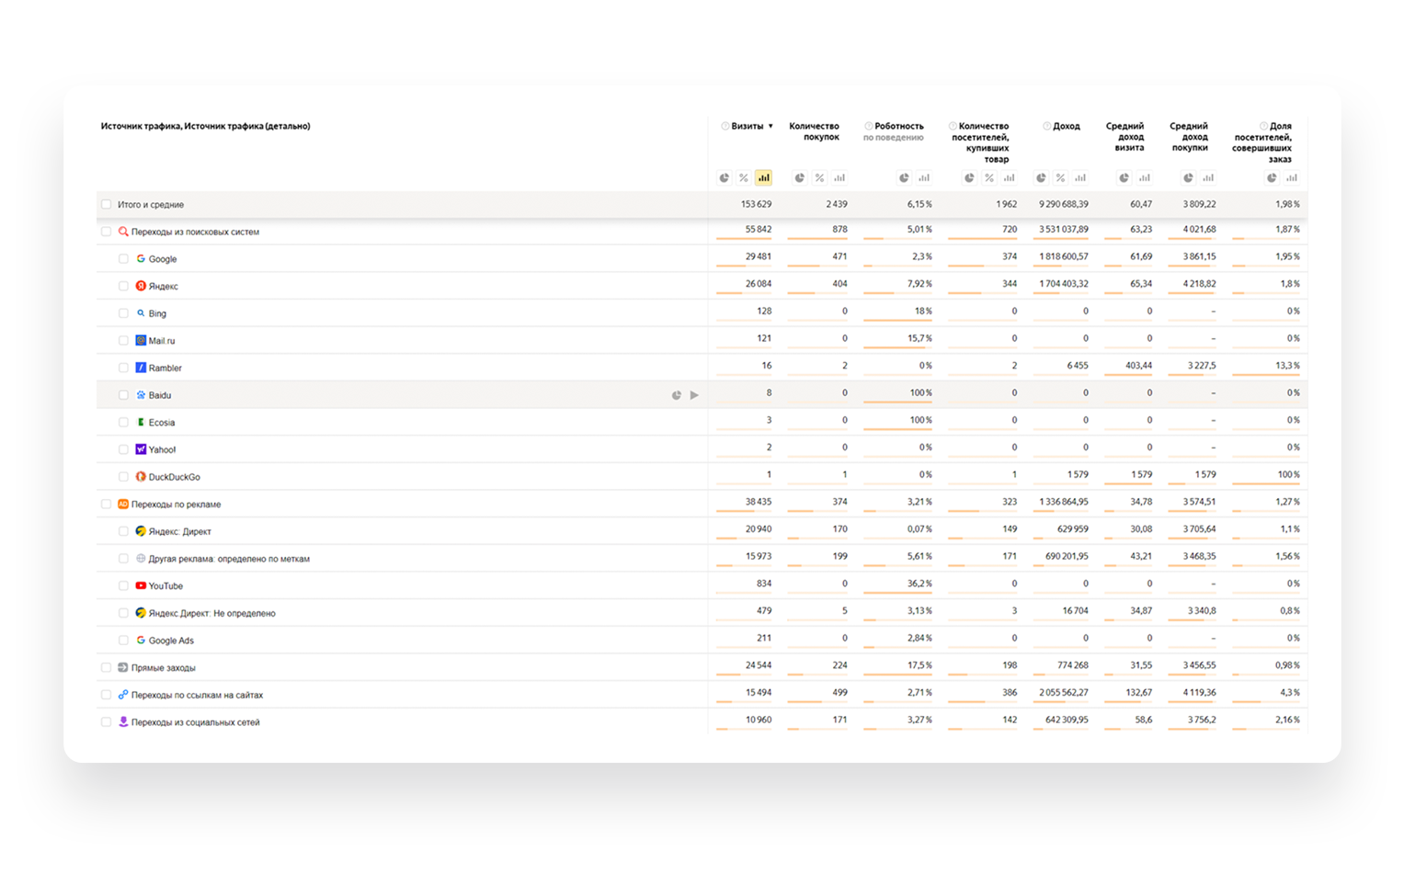Tick the checkbox for Яндекс: Директ
The height and width of the screenshot is (885, 1404).
pos(123,531)
